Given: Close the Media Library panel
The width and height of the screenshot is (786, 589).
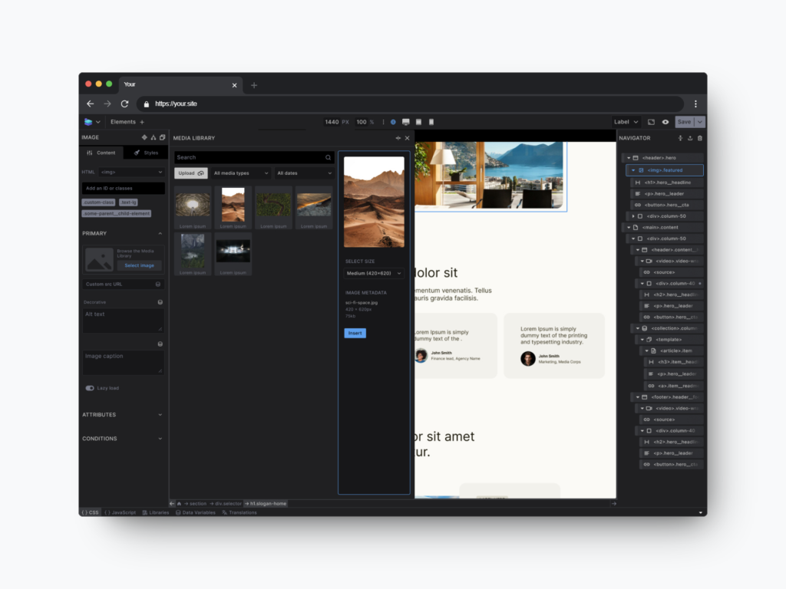Looking at the screenshot, I should (x=407, y=138).
